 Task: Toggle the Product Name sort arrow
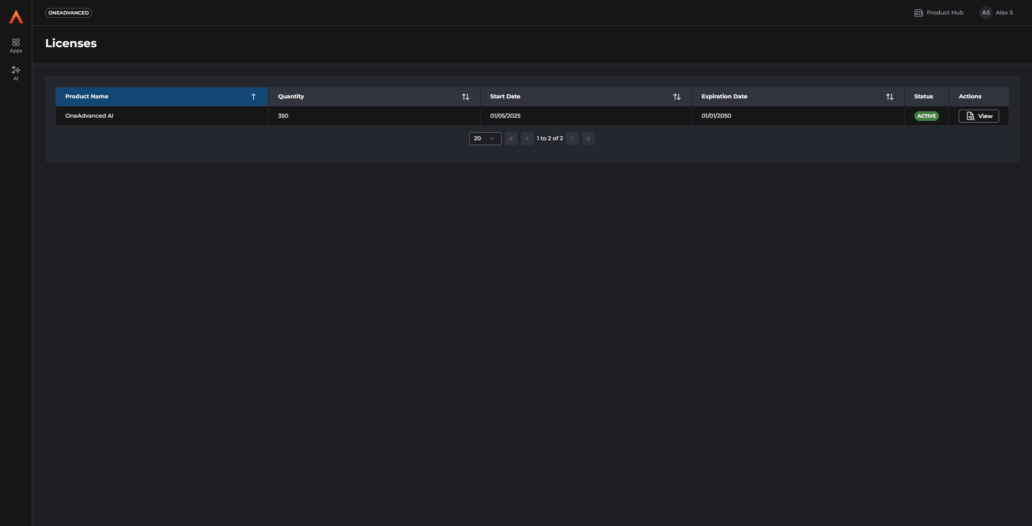pos(254,97)
